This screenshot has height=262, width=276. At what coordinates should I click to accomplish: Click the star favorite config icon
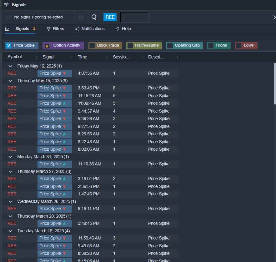coord(9,17)
